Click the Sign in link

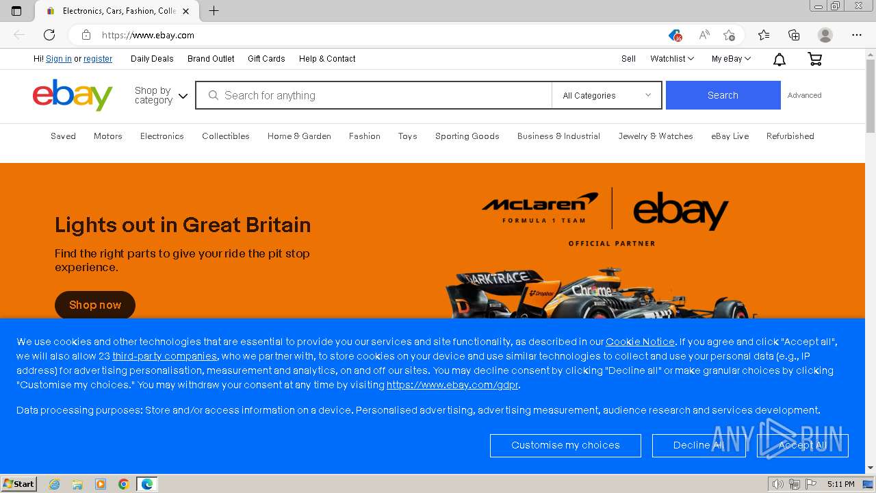pyautogui.click(x=59, y=59)
